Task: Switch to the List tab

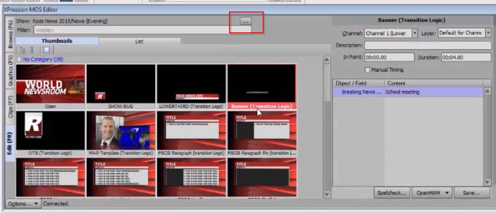Action: pos(139,41)
